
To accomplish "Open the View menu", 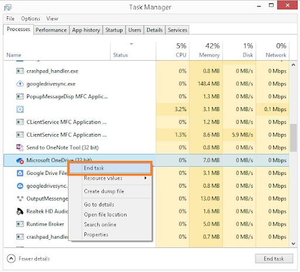I will [x=52, y=19].
